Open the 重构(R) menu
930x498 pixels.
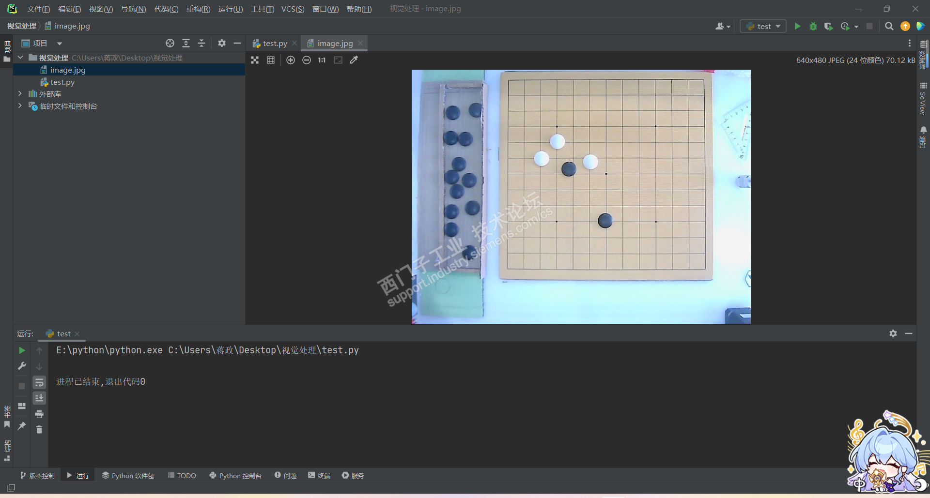pyautogui.click(x=198, y=9)
